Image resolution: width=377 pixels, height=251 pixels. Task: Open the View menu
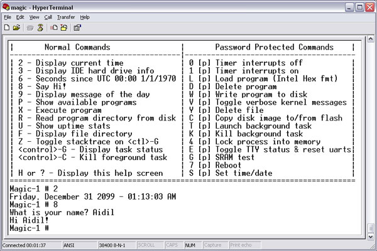34,17
